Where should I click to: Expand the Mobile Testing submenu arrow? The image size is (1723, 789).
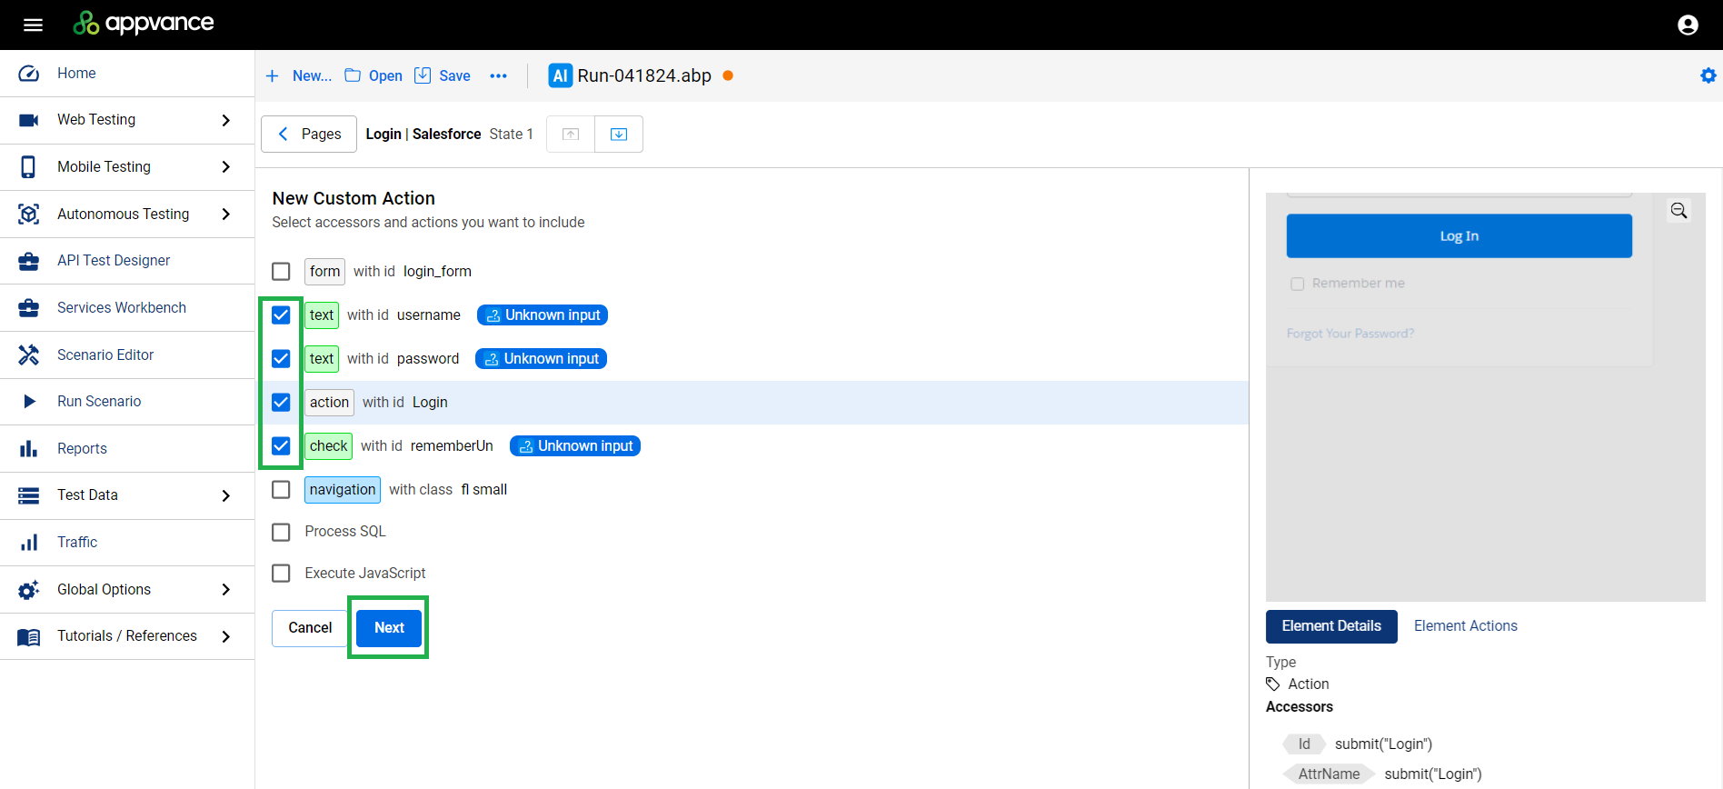(226, 167)
